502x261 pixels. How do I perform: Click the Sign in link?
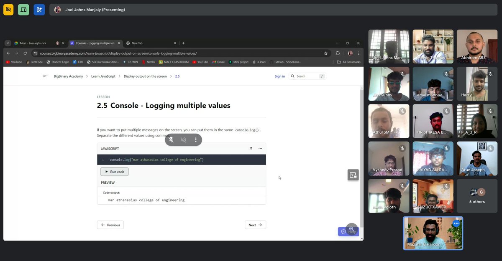point(280,76)
